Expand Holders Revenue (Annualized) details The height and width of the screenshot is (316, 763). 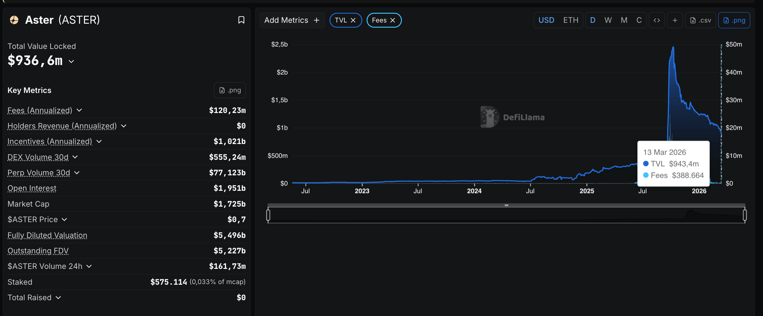[x=124, y=126]
